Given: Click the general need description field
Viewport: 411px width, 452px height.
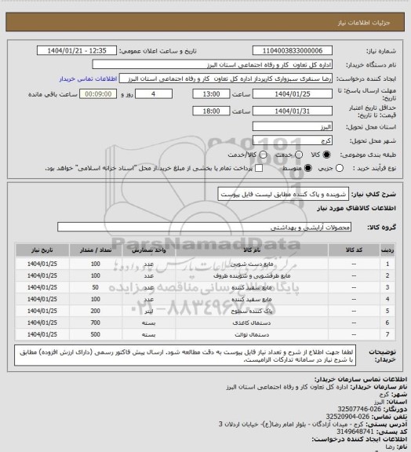Looking at the screenshot, I should click(x=283, y=194).
